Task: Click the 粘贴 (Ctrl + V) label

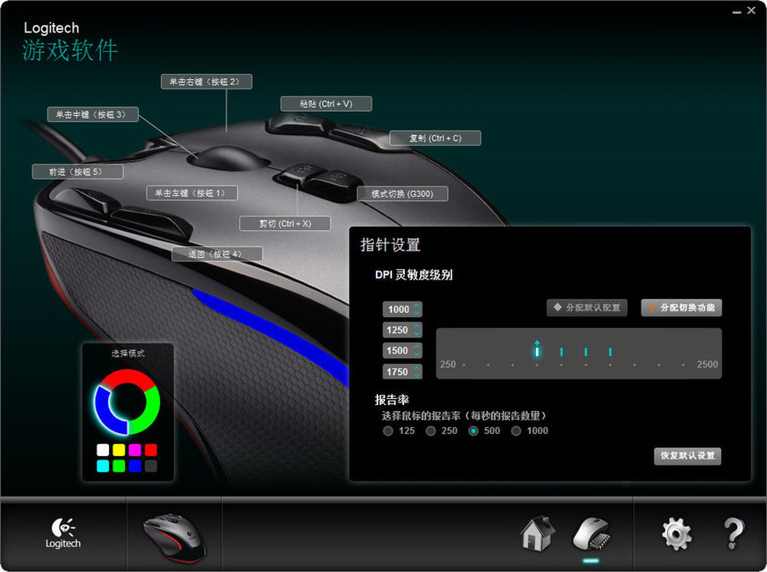Action: tap(326, 104)
